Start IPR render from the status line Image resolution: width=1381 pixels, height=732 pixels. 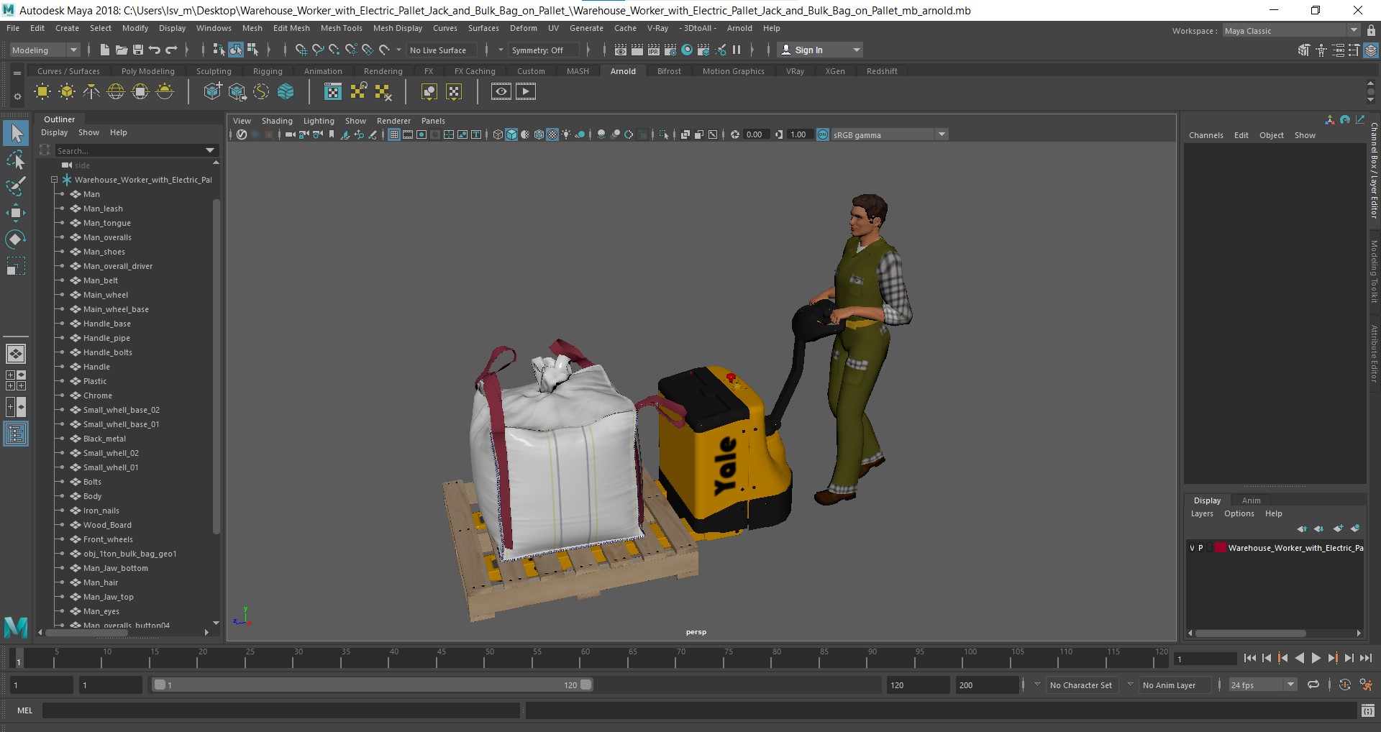[x=654, y=50]
